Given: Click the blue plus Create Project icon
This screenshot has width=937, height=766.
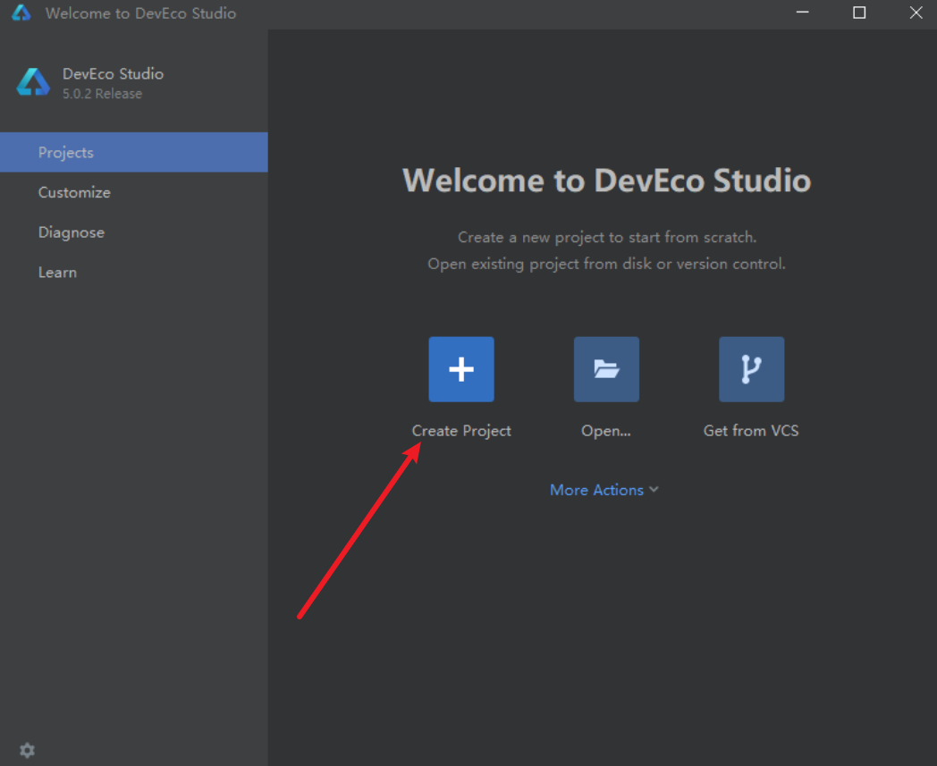Looking at the screenshot, I should 461,368.
